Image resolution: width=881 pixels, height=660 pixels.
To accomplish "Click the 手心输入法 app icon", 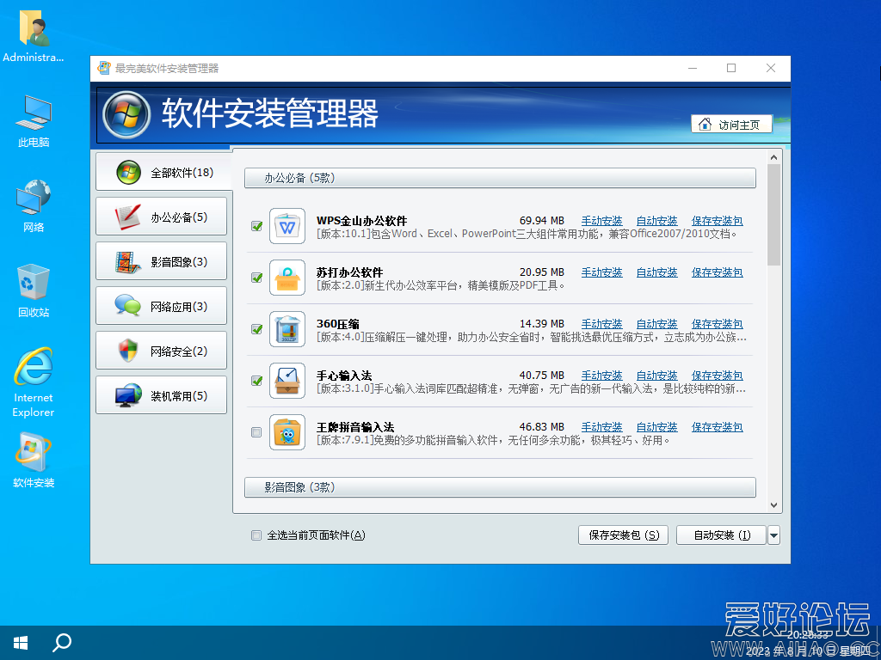I will (287, 381).
